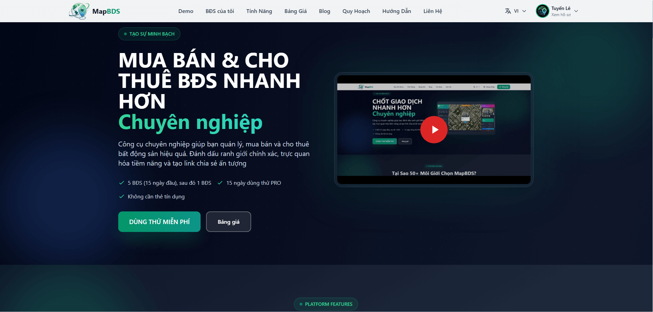Click DÙNG THỬ MIỄN PHÍ button
This screenshot has height=312, width=653.
(x=159, y=222)
